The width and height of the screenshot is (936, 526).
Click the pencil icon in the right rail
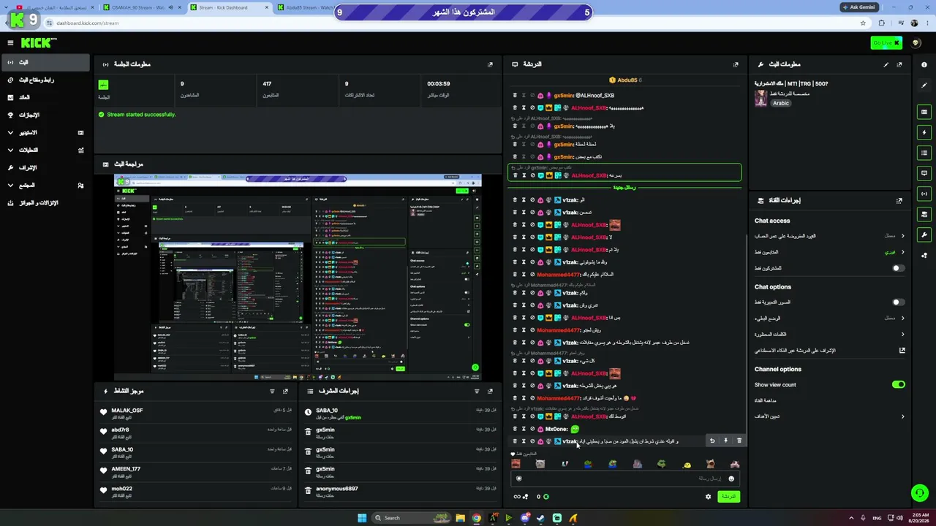tap(924, 85)
